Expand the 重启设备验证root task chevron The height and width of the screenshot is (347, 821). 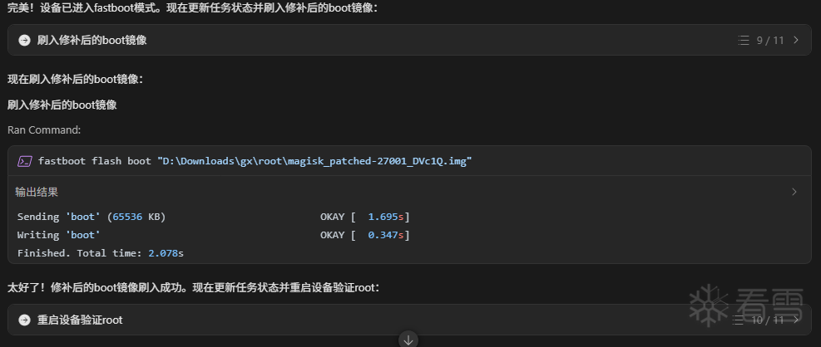pos(796,320)
